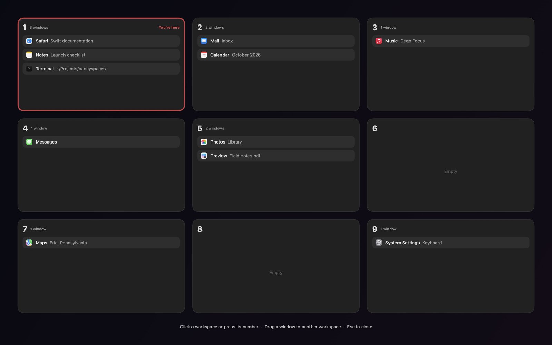Select 'Launch checklist' window title
This screenshot has height=345, width=552.
pyautogui.click(x=68, y=55)
